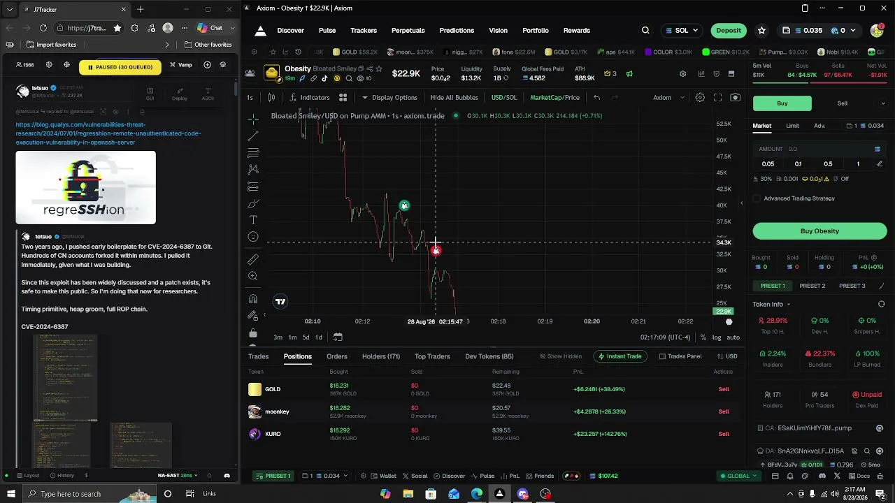
Task: Toggle USD currency in positions table
Action: tap(726, 356)
